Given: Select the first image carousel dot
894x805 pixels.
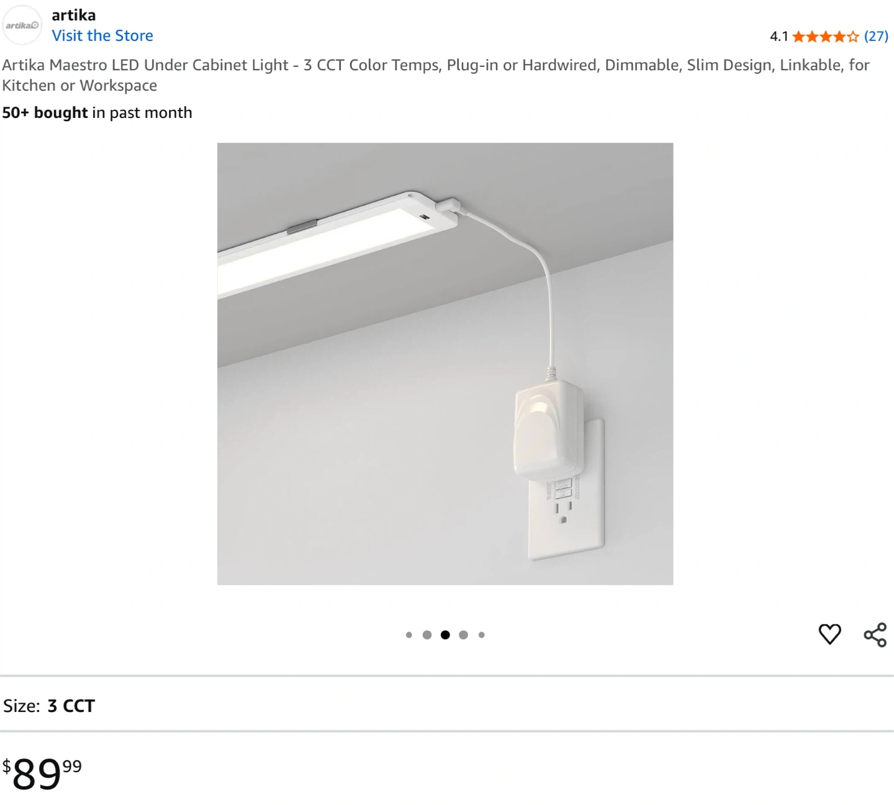Looking at the screenshot, I should [x=409, y=635].
